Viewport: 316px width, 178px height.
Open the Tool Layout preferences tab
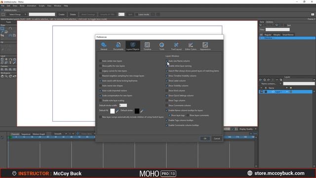[176, 46]
